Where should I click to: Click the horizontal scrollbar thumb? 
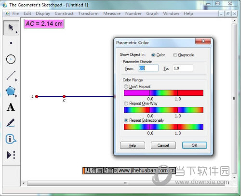click(126, 183)
